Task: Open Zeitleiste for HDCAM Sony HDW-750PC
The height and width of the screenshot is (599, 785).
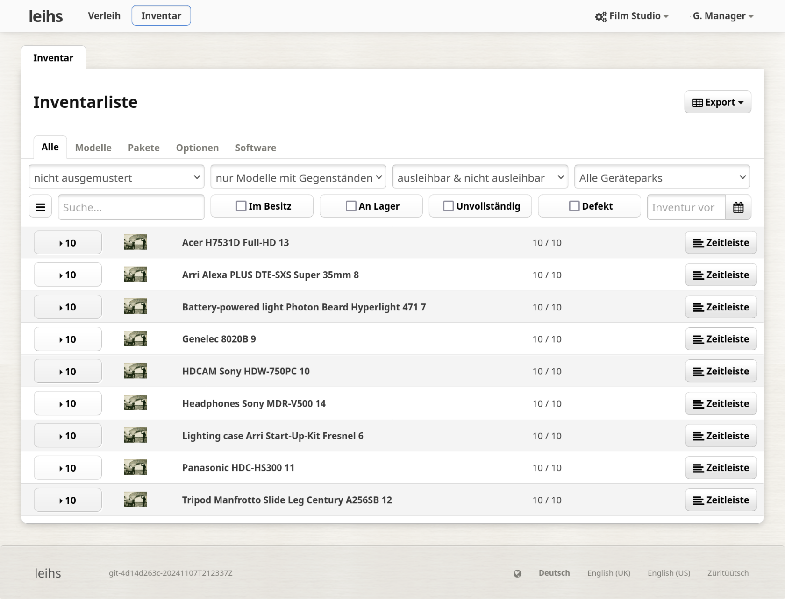Action: coord(721,372)
